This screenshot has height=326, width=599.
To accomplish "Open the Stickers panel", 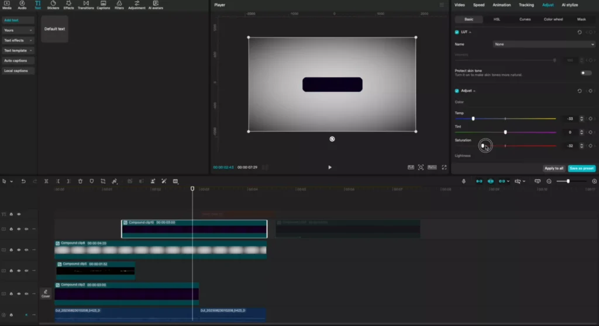I will tap(53, 5).
